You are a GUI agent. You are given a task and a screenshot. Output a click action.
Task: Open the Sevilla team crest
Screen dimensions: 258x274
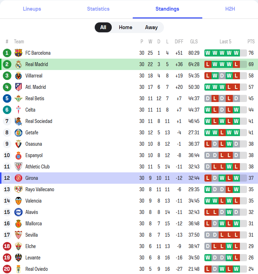coord(18,235)
